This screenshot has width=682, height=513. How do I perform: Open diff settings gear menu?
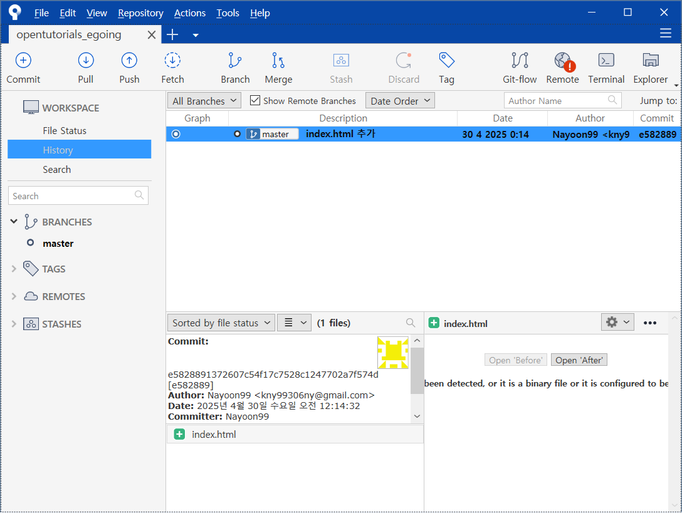coord(617,322)
